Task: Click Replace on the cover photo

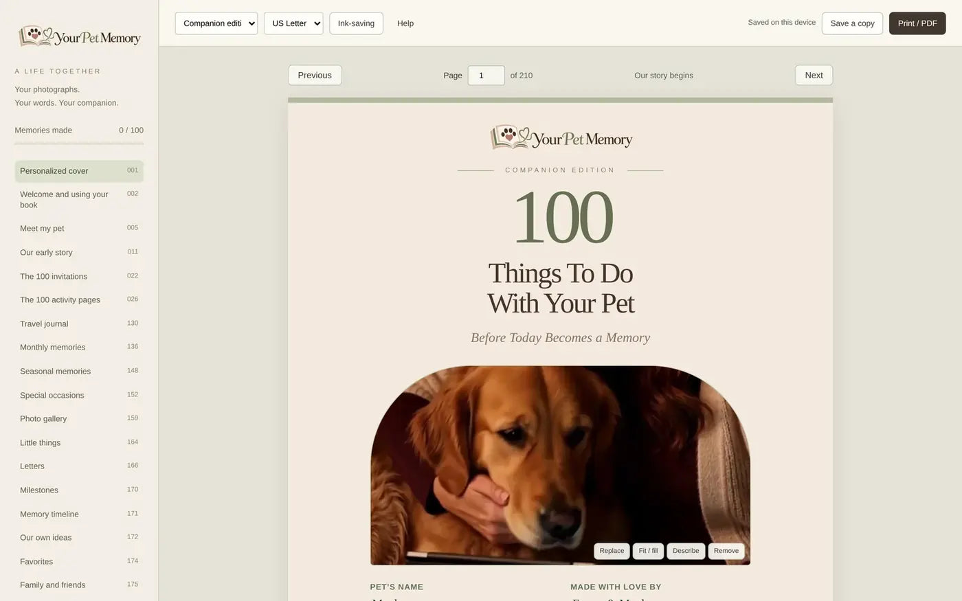Action: pos(612,551)
